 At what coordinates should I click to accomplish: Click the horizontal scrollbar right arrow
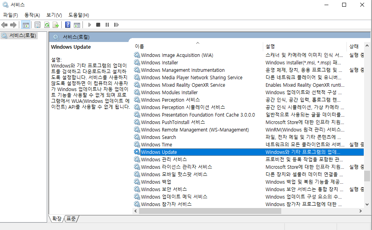[361, 211]
